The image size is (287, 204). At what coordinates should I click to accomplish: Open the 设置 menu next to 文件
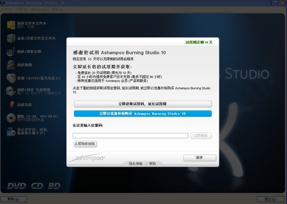coord(22,9)
